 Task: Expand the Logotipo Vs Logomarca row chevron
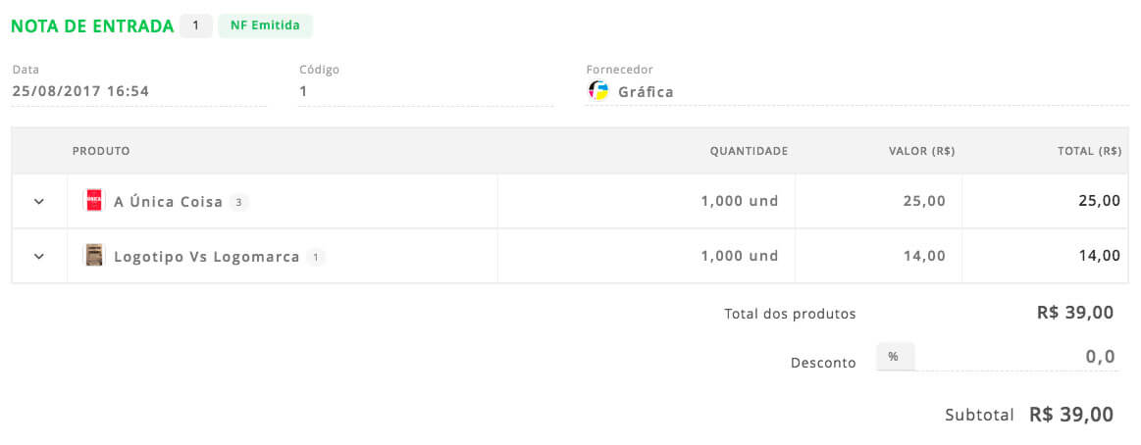coord(39,256)
